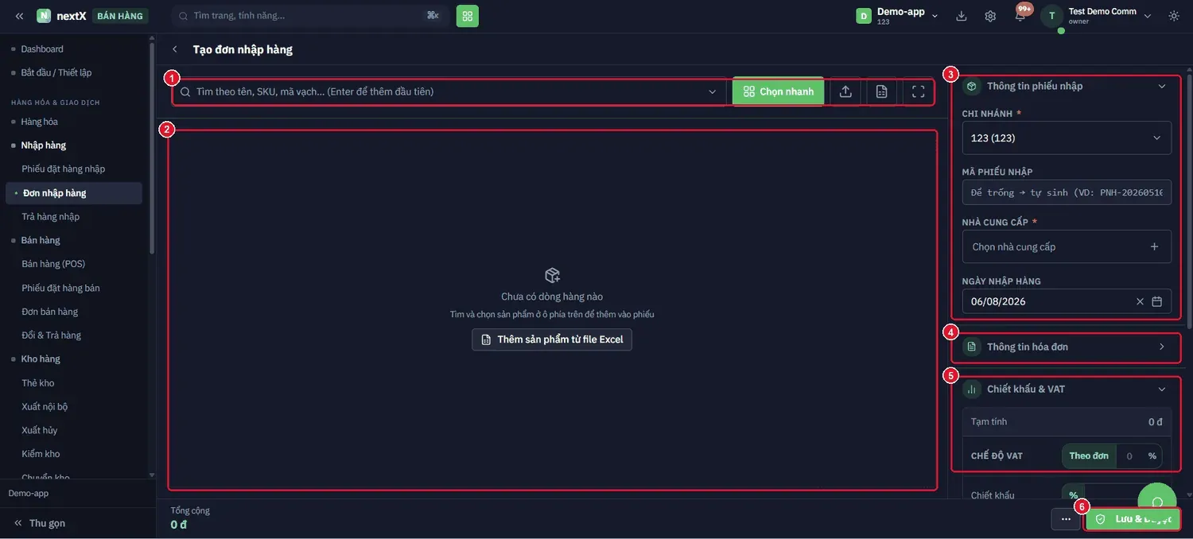
Task: Click the upload icon in the product toolbar
Action: point(845,91)
